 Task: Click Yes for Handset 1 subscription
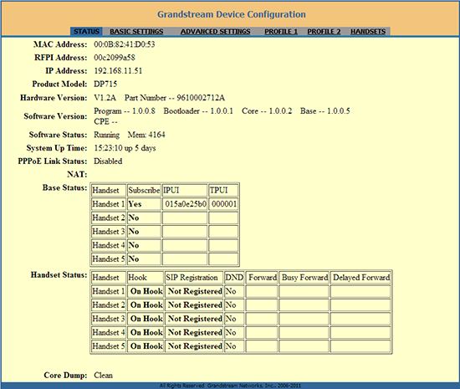click(135, 204)
